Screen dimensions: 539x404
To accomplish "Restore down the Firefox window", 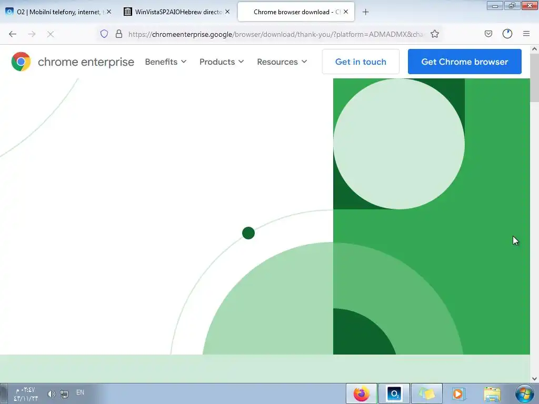I will (512, 6).
